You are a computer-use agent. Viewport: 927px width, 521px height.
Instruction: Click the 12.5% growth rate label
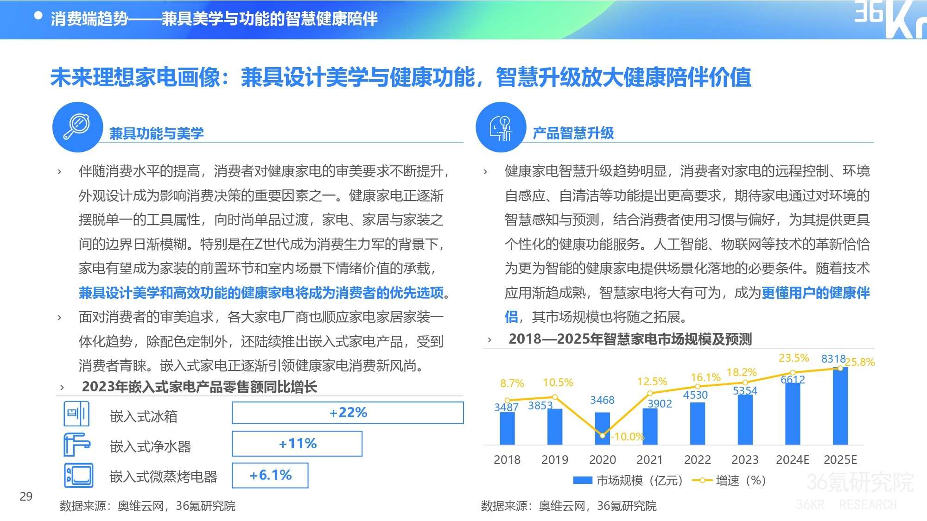click(652, 382)
